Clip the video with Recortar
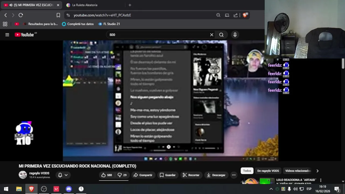 (191, 175)
